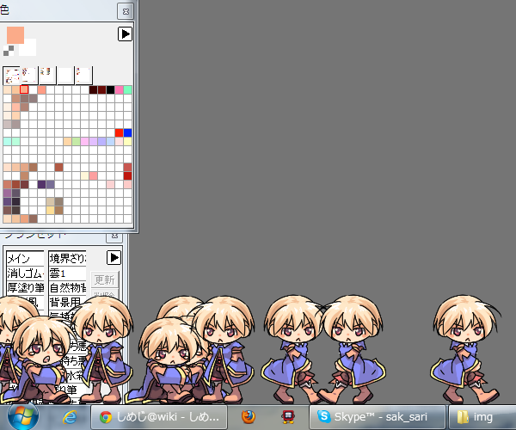Open the Skype sak_sari taskbar window

(x=378, y=417)
